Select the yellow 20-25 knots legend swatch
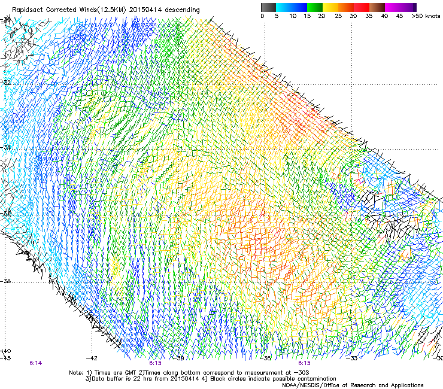 pos(330,7)
